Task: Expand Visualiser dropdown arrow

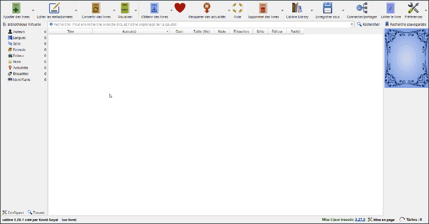Action: click(136, 10)
